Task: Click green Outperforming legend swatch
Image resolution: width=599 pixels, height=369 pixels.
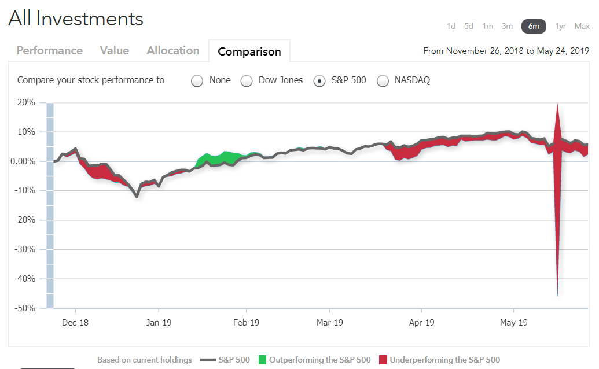Action: pyautogui.click(x=263, y=360)
